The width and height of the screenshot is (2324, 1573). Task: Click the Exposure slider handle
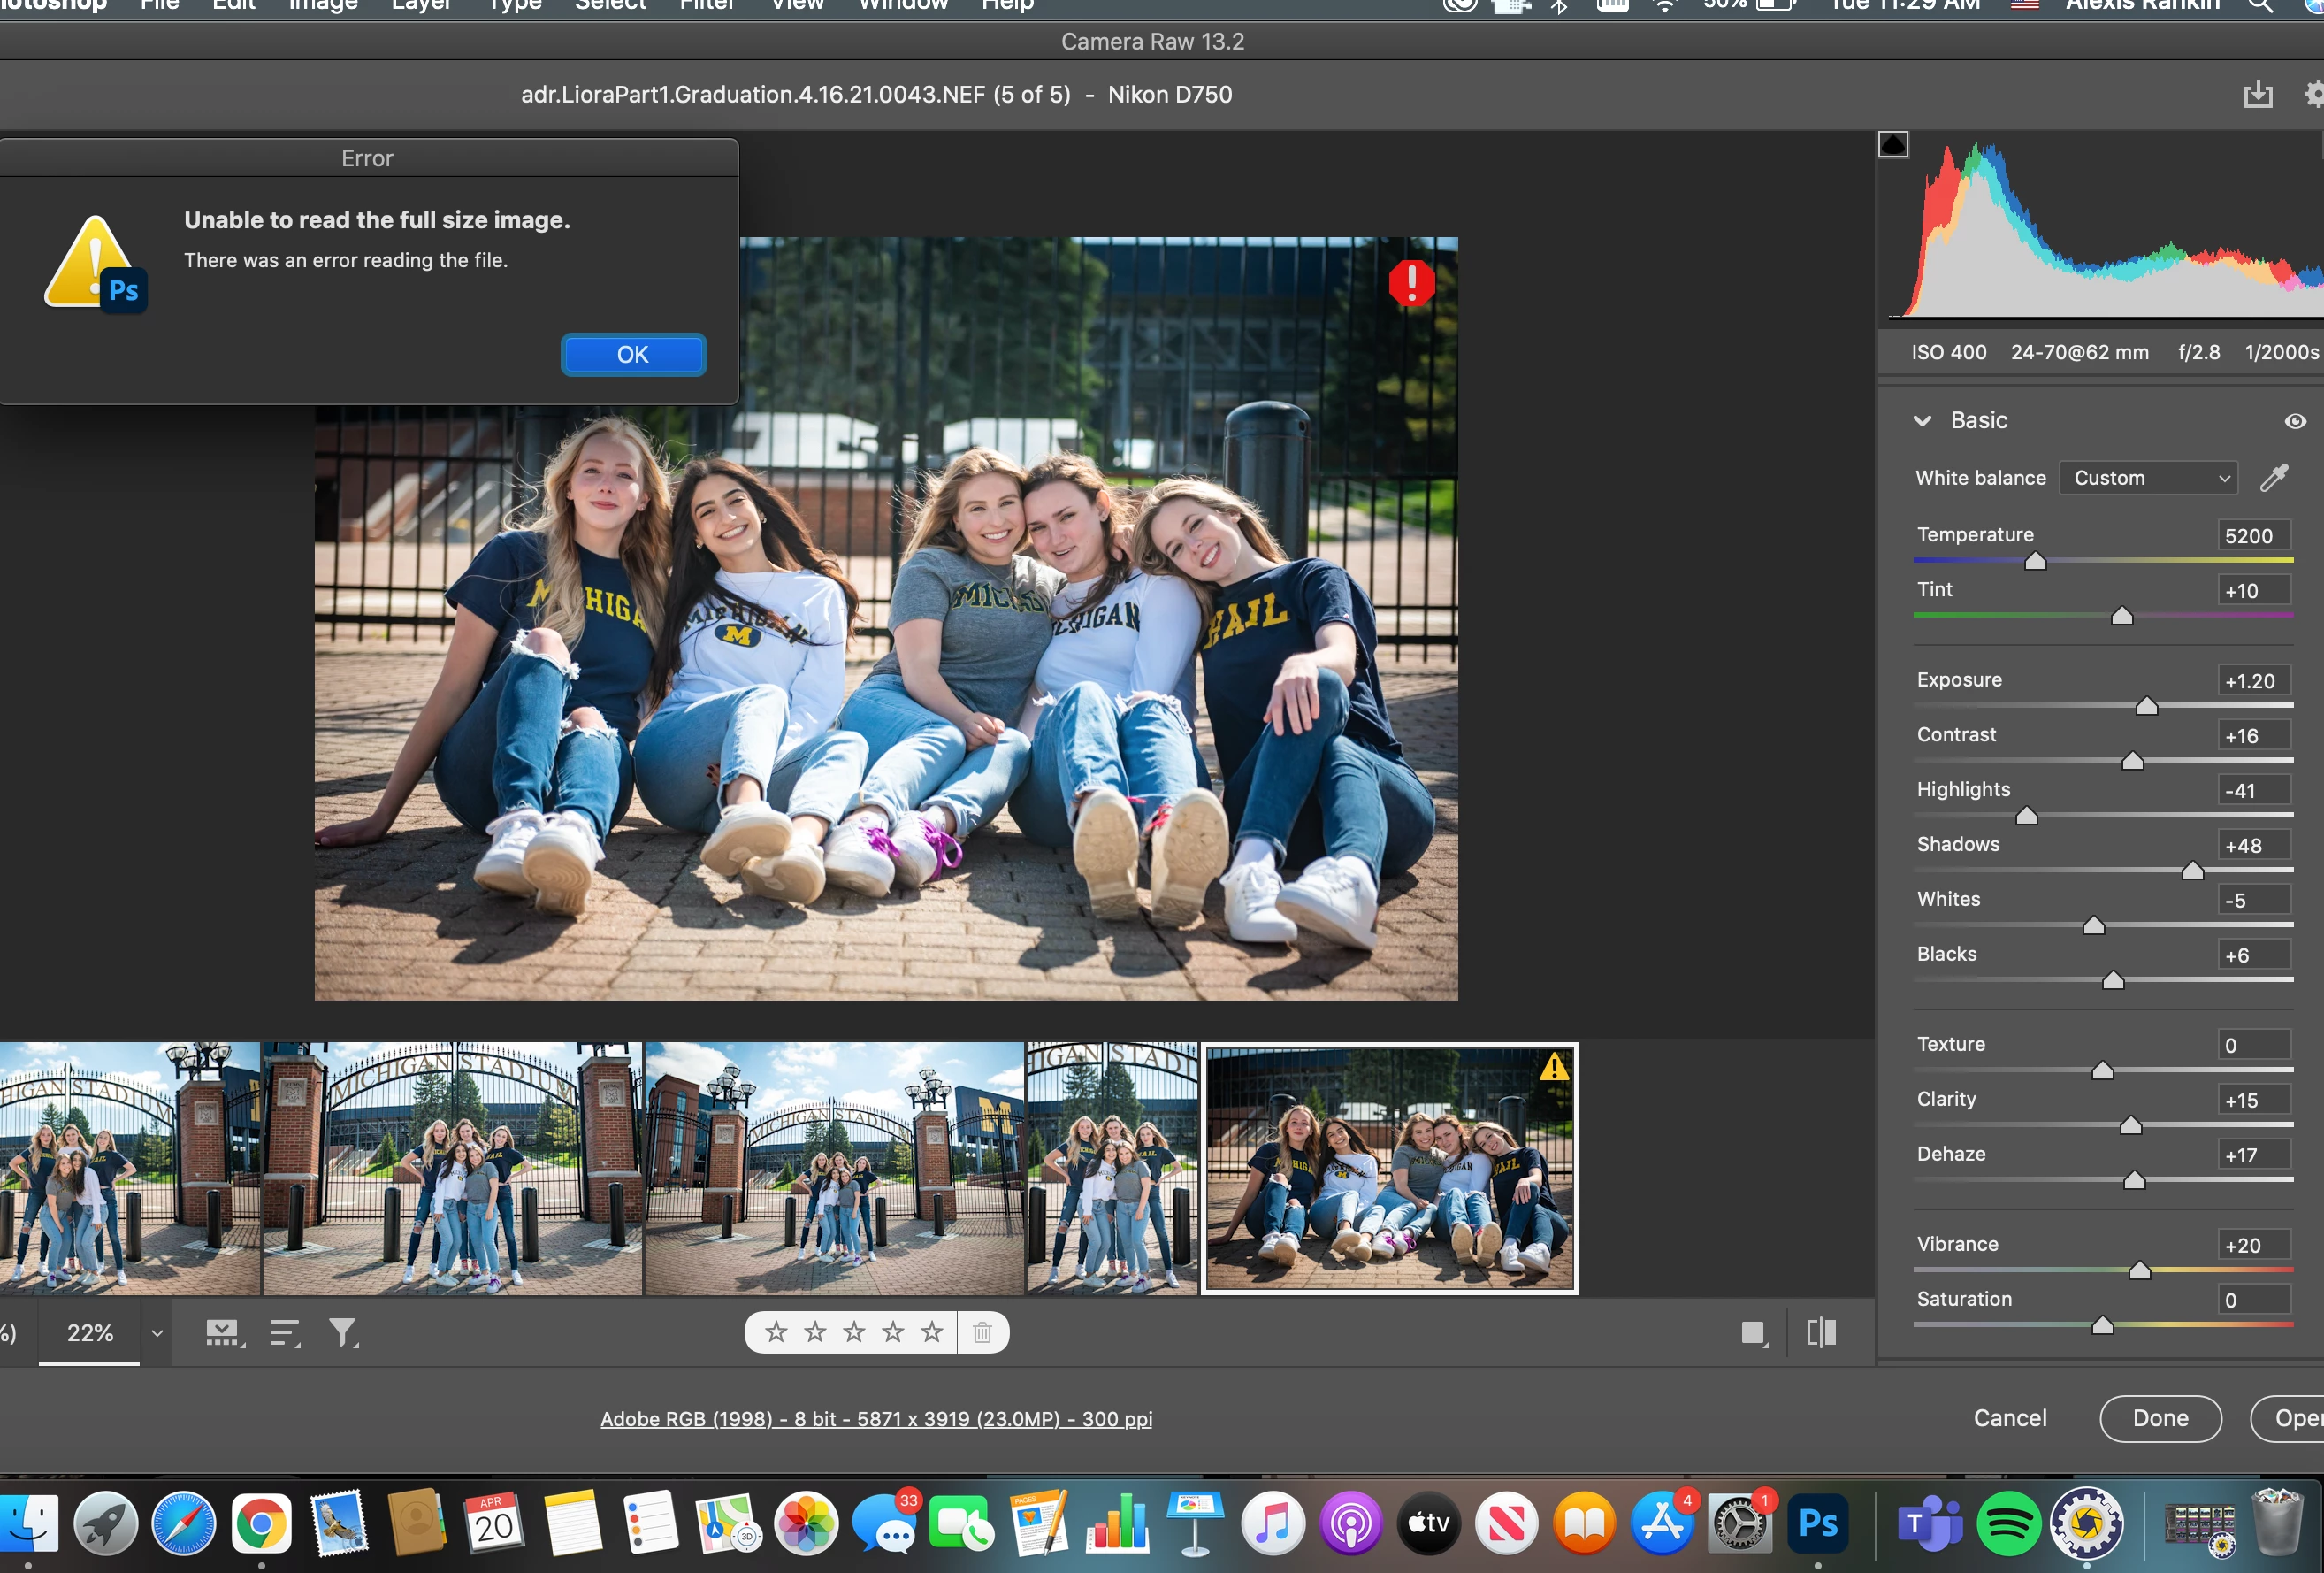[x=2146, y=707]
